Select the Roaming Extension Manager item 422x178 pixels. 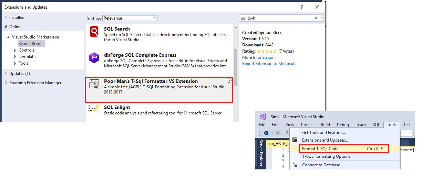coord(35,83)
